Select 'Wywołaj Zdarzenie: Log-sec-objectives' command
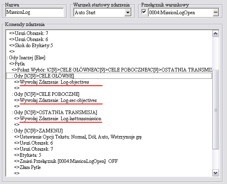227x184 pixels. pos(58,100)
